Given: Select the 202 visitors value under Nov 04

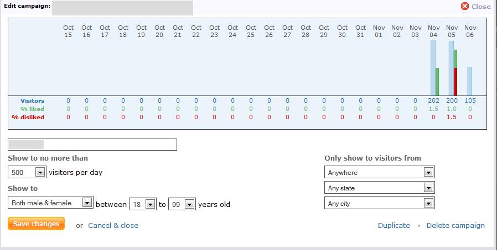Looking at the screenshot, I should [433, 100].
